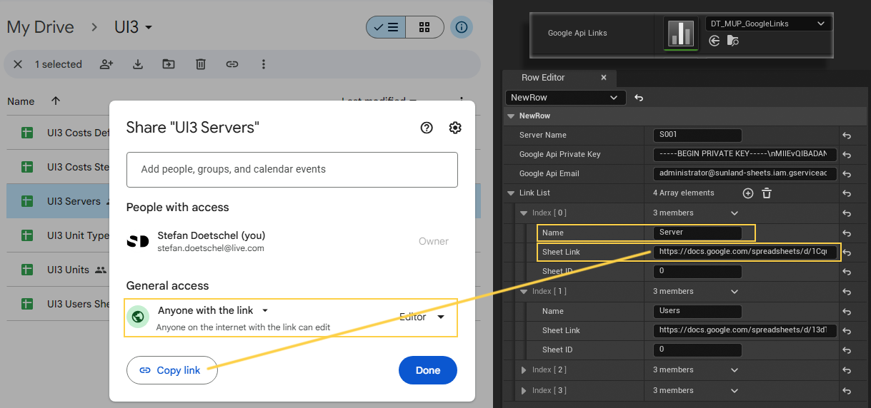Screen dimensions: 871x408
Task: Click the trash icon in Drive selection toolbar
Action: coord(201,64)
